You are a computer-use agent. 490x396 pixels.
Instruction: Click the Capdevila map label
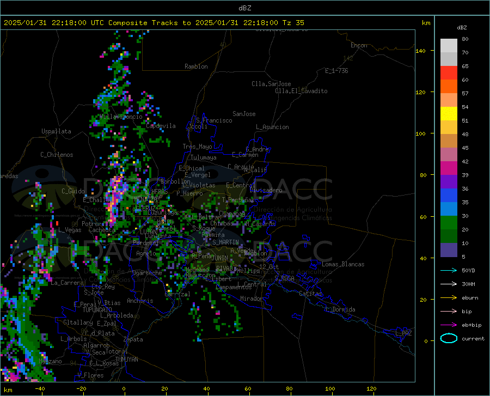pos(161,126)
